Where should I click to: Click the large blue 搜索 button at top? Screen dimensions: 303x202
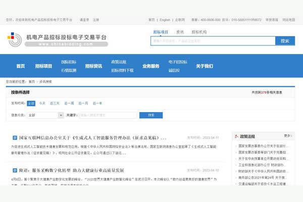pos(285,41)
